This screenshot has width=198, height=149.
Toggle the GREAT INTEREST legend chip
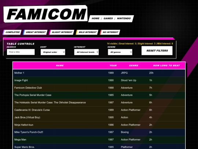[x=35, y=32]
